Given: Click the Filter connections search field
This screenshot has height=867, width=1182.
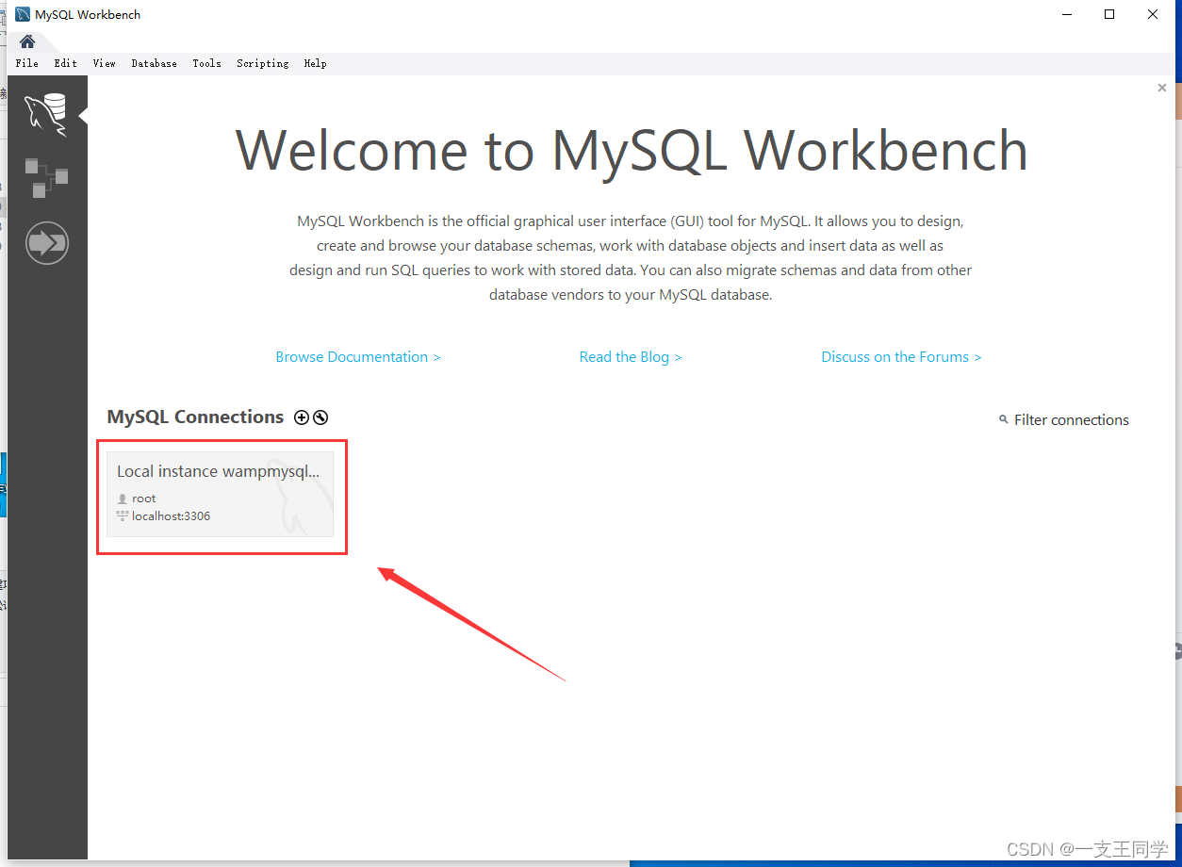Looking at the screenshot, I should pyautogui.click(x=1071, y=420).
